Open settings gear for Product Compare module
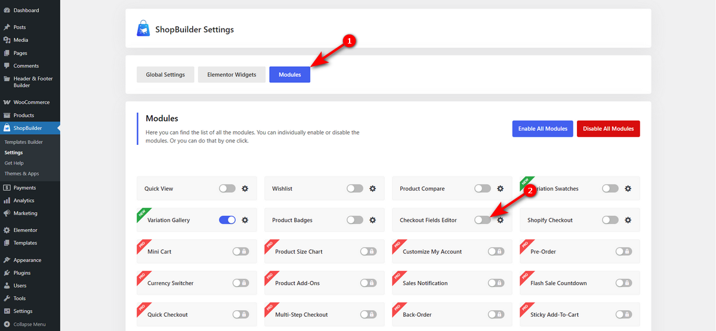The width and height of the screenshot is (716, 331). pos(500,188)
